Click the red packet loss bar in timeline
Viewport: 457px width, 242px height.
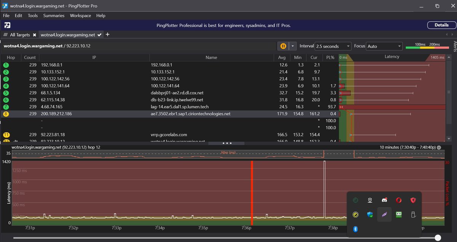coord(252,192)
